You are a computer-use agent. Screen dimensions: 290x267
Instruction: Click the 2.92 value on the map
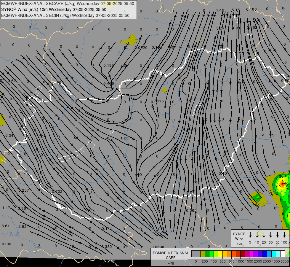[x=23, y=226]
